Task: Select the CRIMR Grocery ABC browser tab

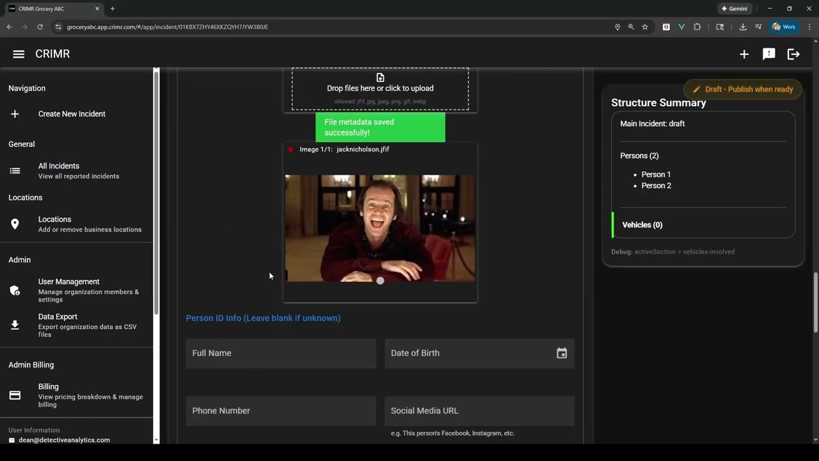Action: pos(54,9)
